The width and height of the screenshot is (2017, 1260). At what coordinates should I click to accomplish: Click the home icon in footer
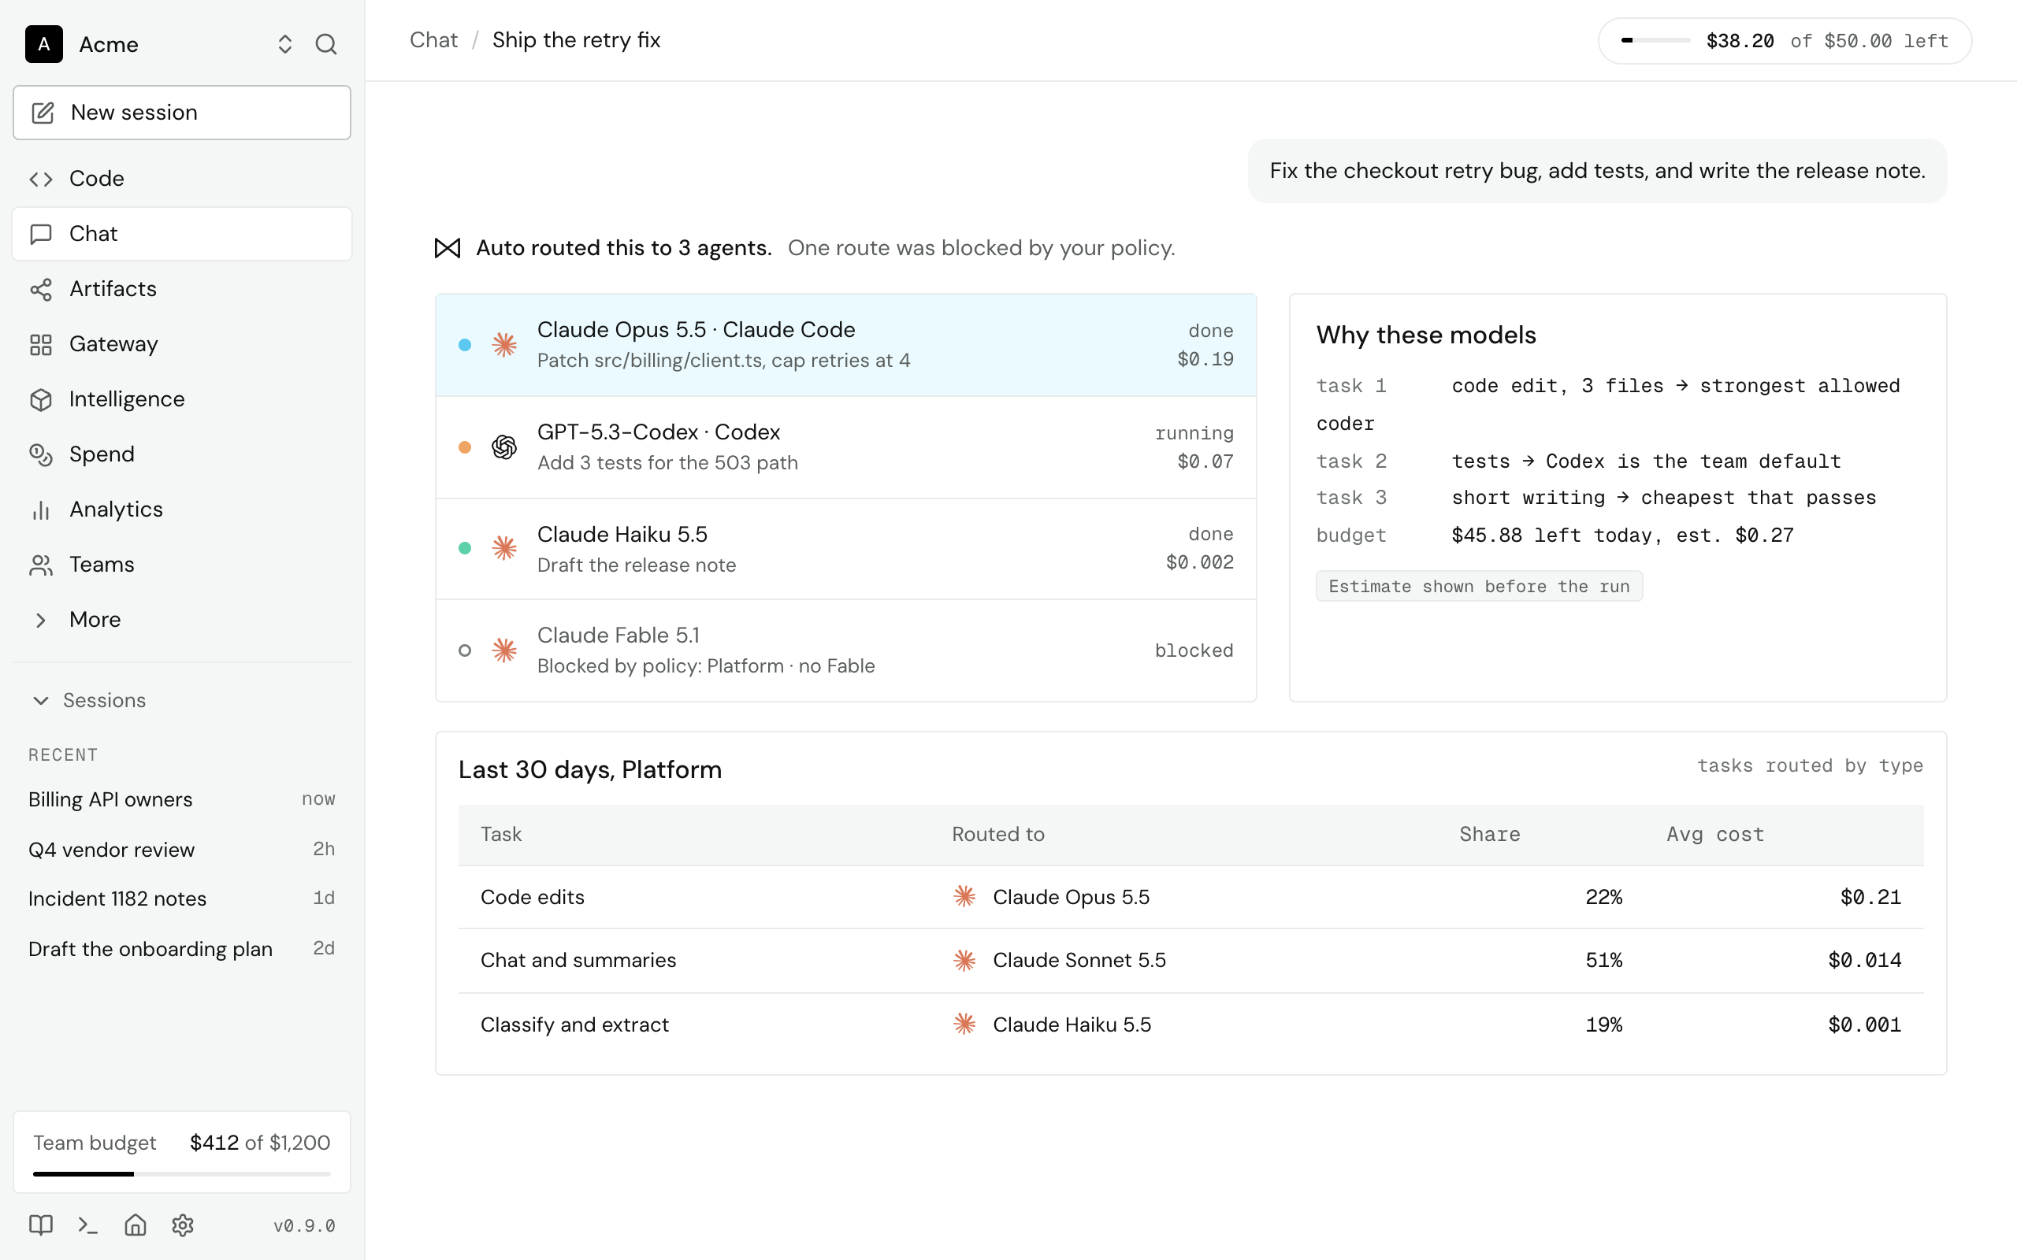coord(135,1225)
